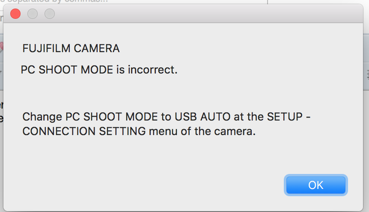
Task: Click the word "at" before SETUP
Action: 240,117
